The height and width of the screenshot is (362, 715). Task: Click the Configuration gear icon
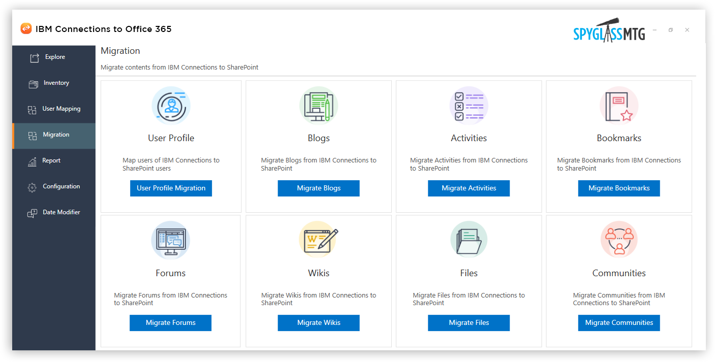point(32,187)
